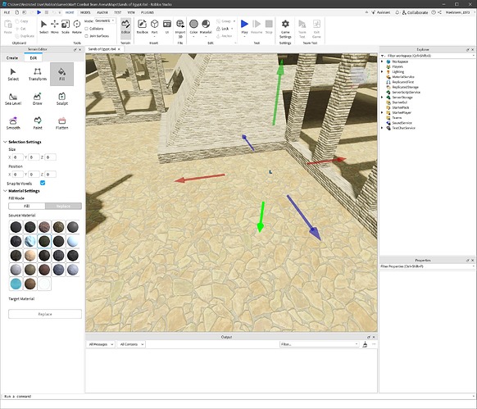477x409 pixels.
Task: Open the Create tab in Terrain Editor
Action: point(12,58)
